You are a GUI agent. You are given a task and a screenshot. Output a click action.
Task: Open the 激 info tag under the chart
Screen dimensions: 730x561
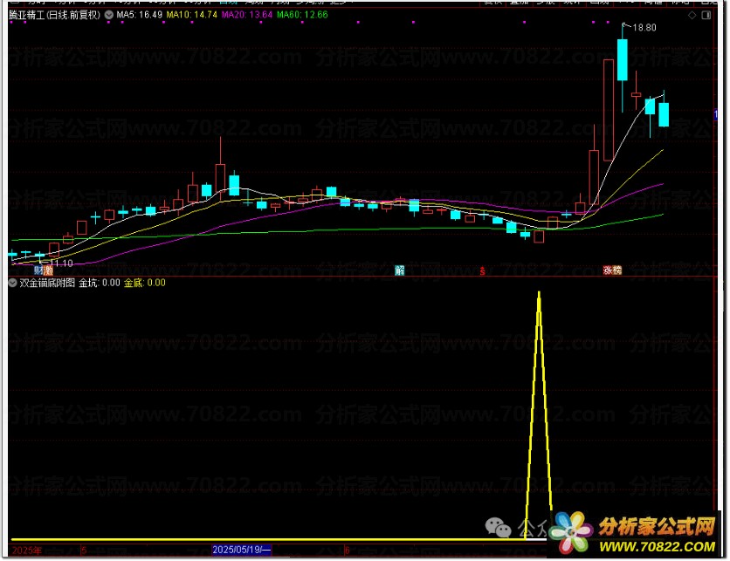tap(48, 270)
